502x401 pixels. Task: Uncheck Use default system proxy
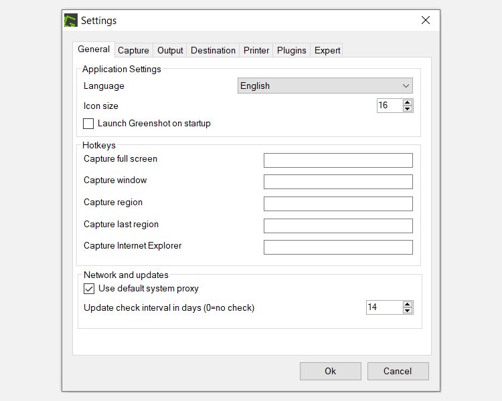[89, 289]
